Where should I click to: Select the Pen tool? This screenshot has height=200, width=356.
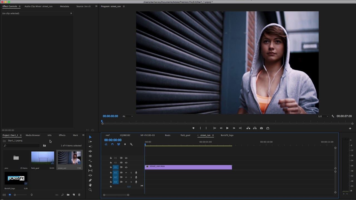click(x=90, y=180)
